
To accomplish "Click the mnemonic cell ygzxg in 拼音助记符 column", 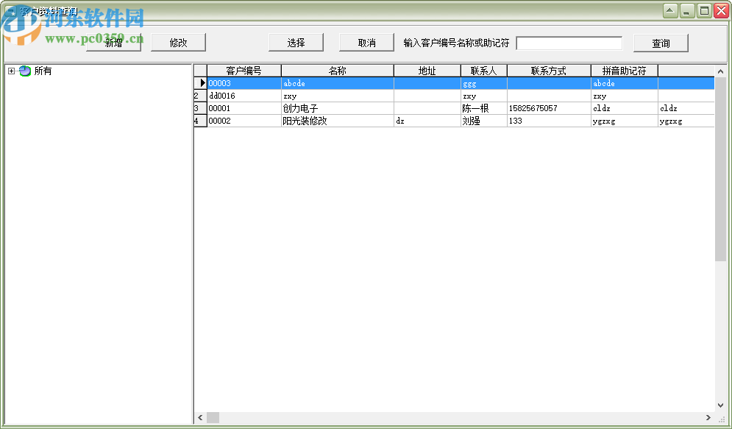I will tap(624, 121).
